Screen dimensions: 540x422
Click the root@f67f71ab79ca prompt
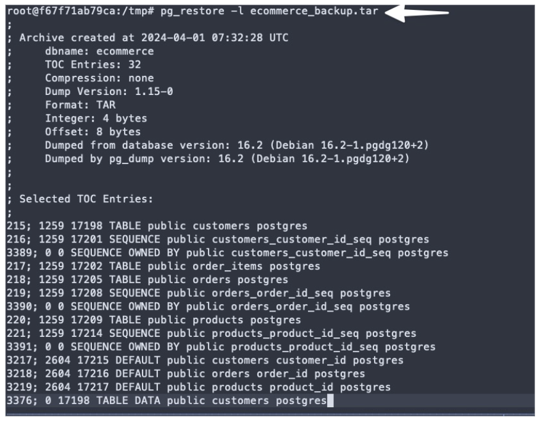(64, 11)
